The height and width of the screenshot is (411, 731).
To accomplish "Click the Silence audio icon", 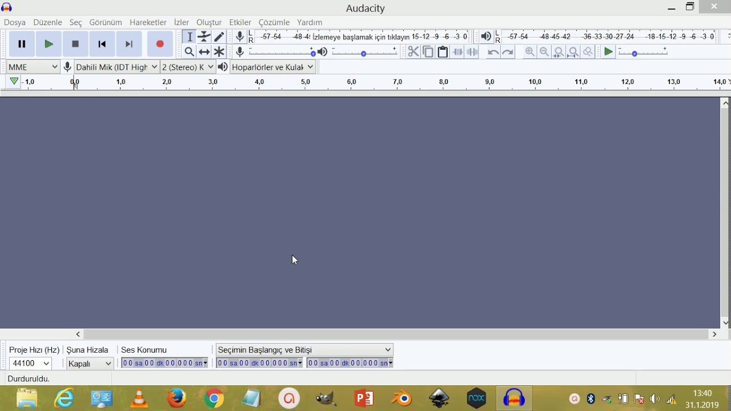I will [472, 52].
